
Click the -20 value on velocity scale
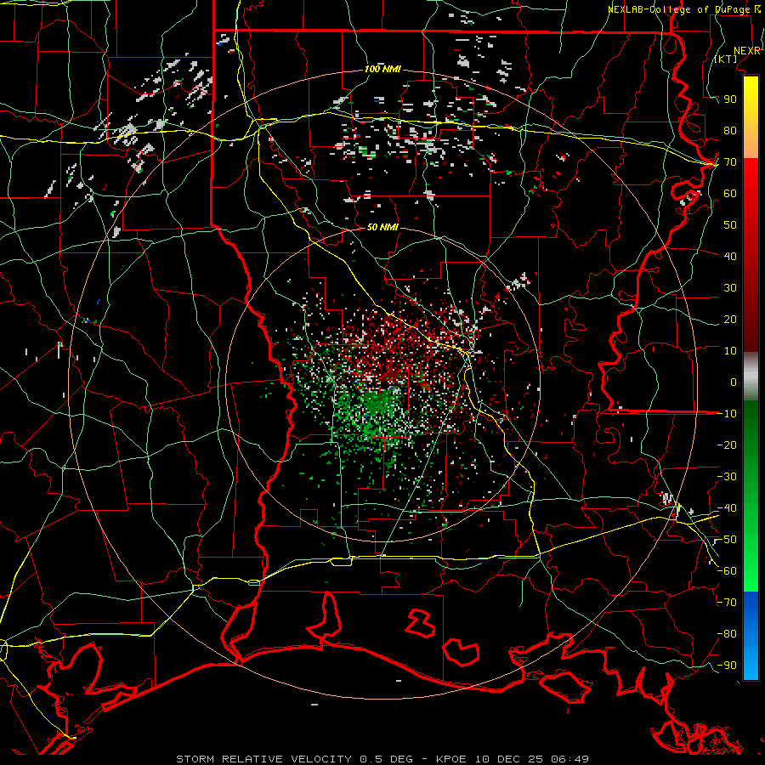point(727,445)
